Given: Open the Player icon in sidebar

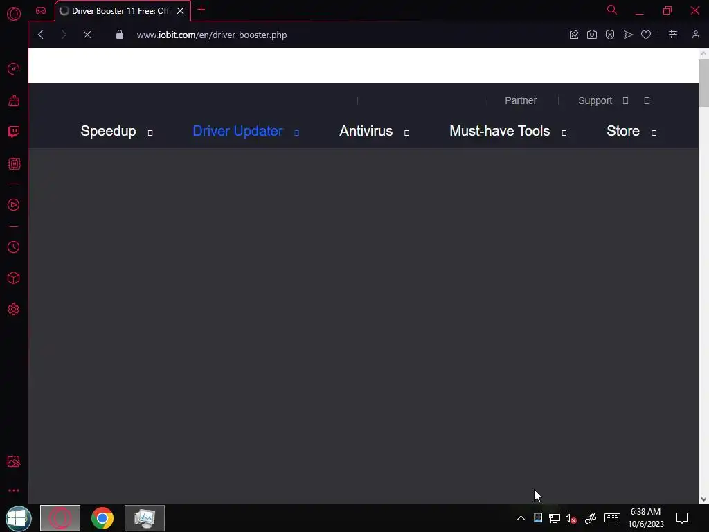Looking at the screenshot, I should coord(14,205).
